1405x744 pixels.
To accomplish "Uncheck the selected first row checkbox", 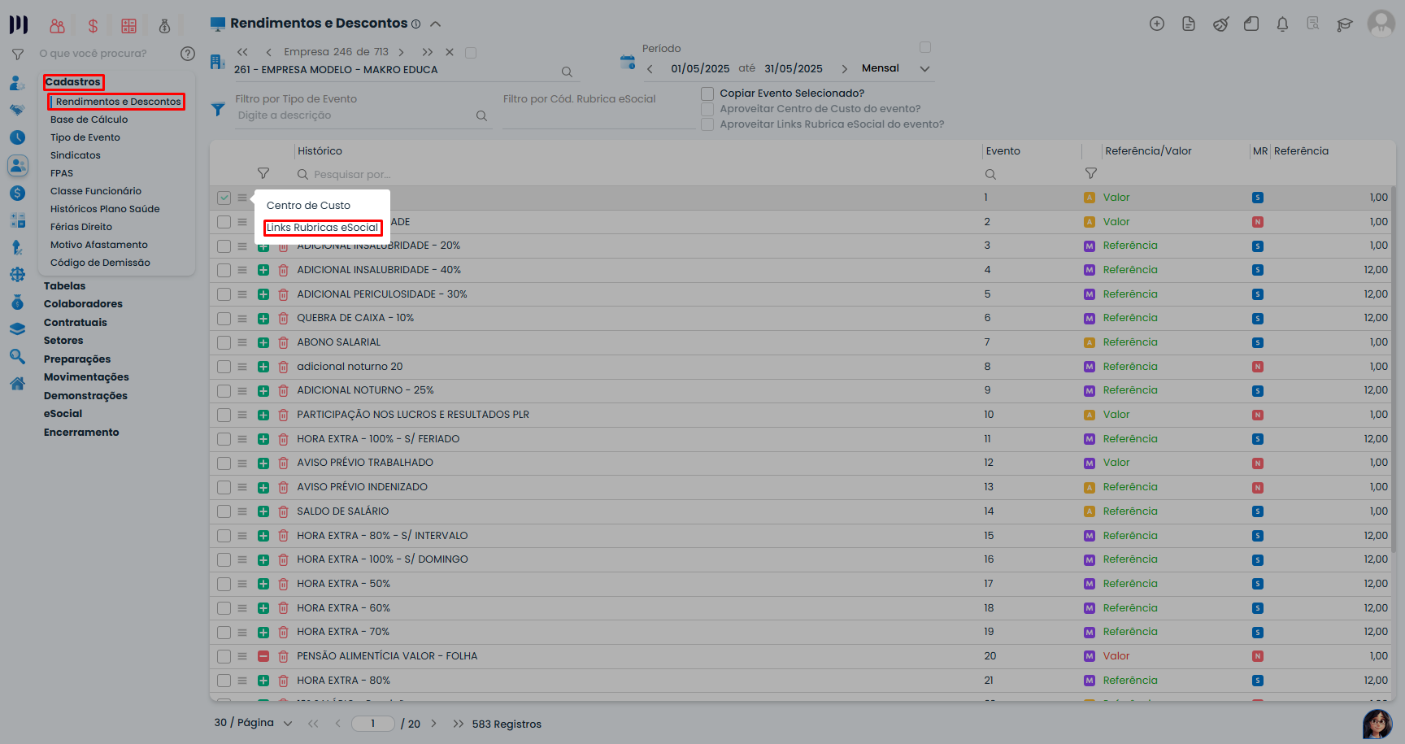I will (224, 198).
